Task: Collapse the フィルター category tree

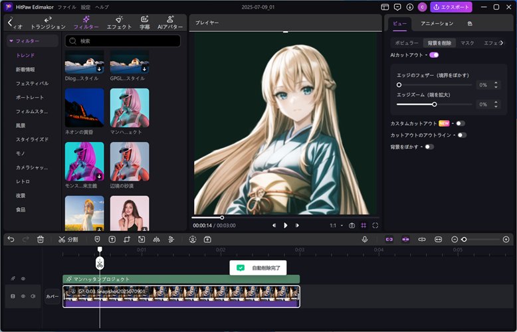Action: pyautogui.click(x=11, y=41)
